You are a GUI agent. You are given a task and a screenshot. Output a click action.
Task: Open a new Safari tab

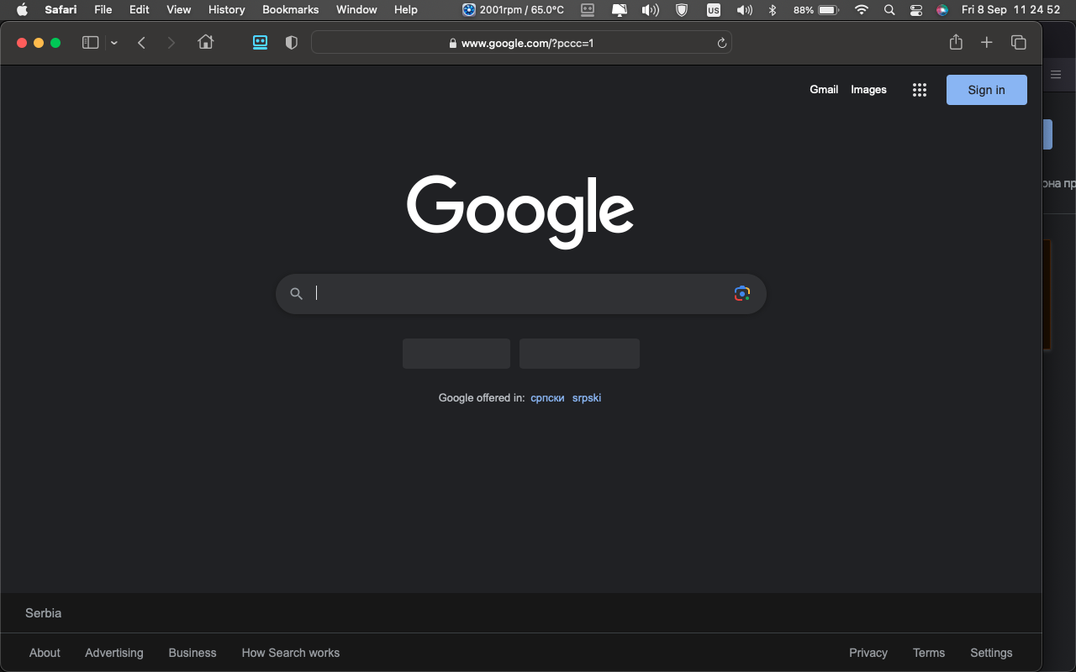(987, 43)
